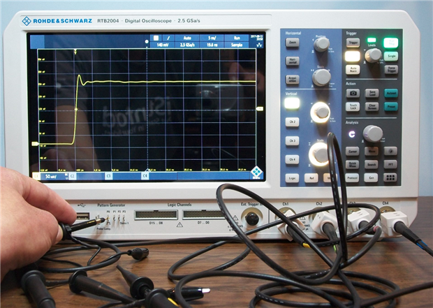Open the 140 mV trigger level field
This screenshot has width=433, height=308.
pos(162,45)
